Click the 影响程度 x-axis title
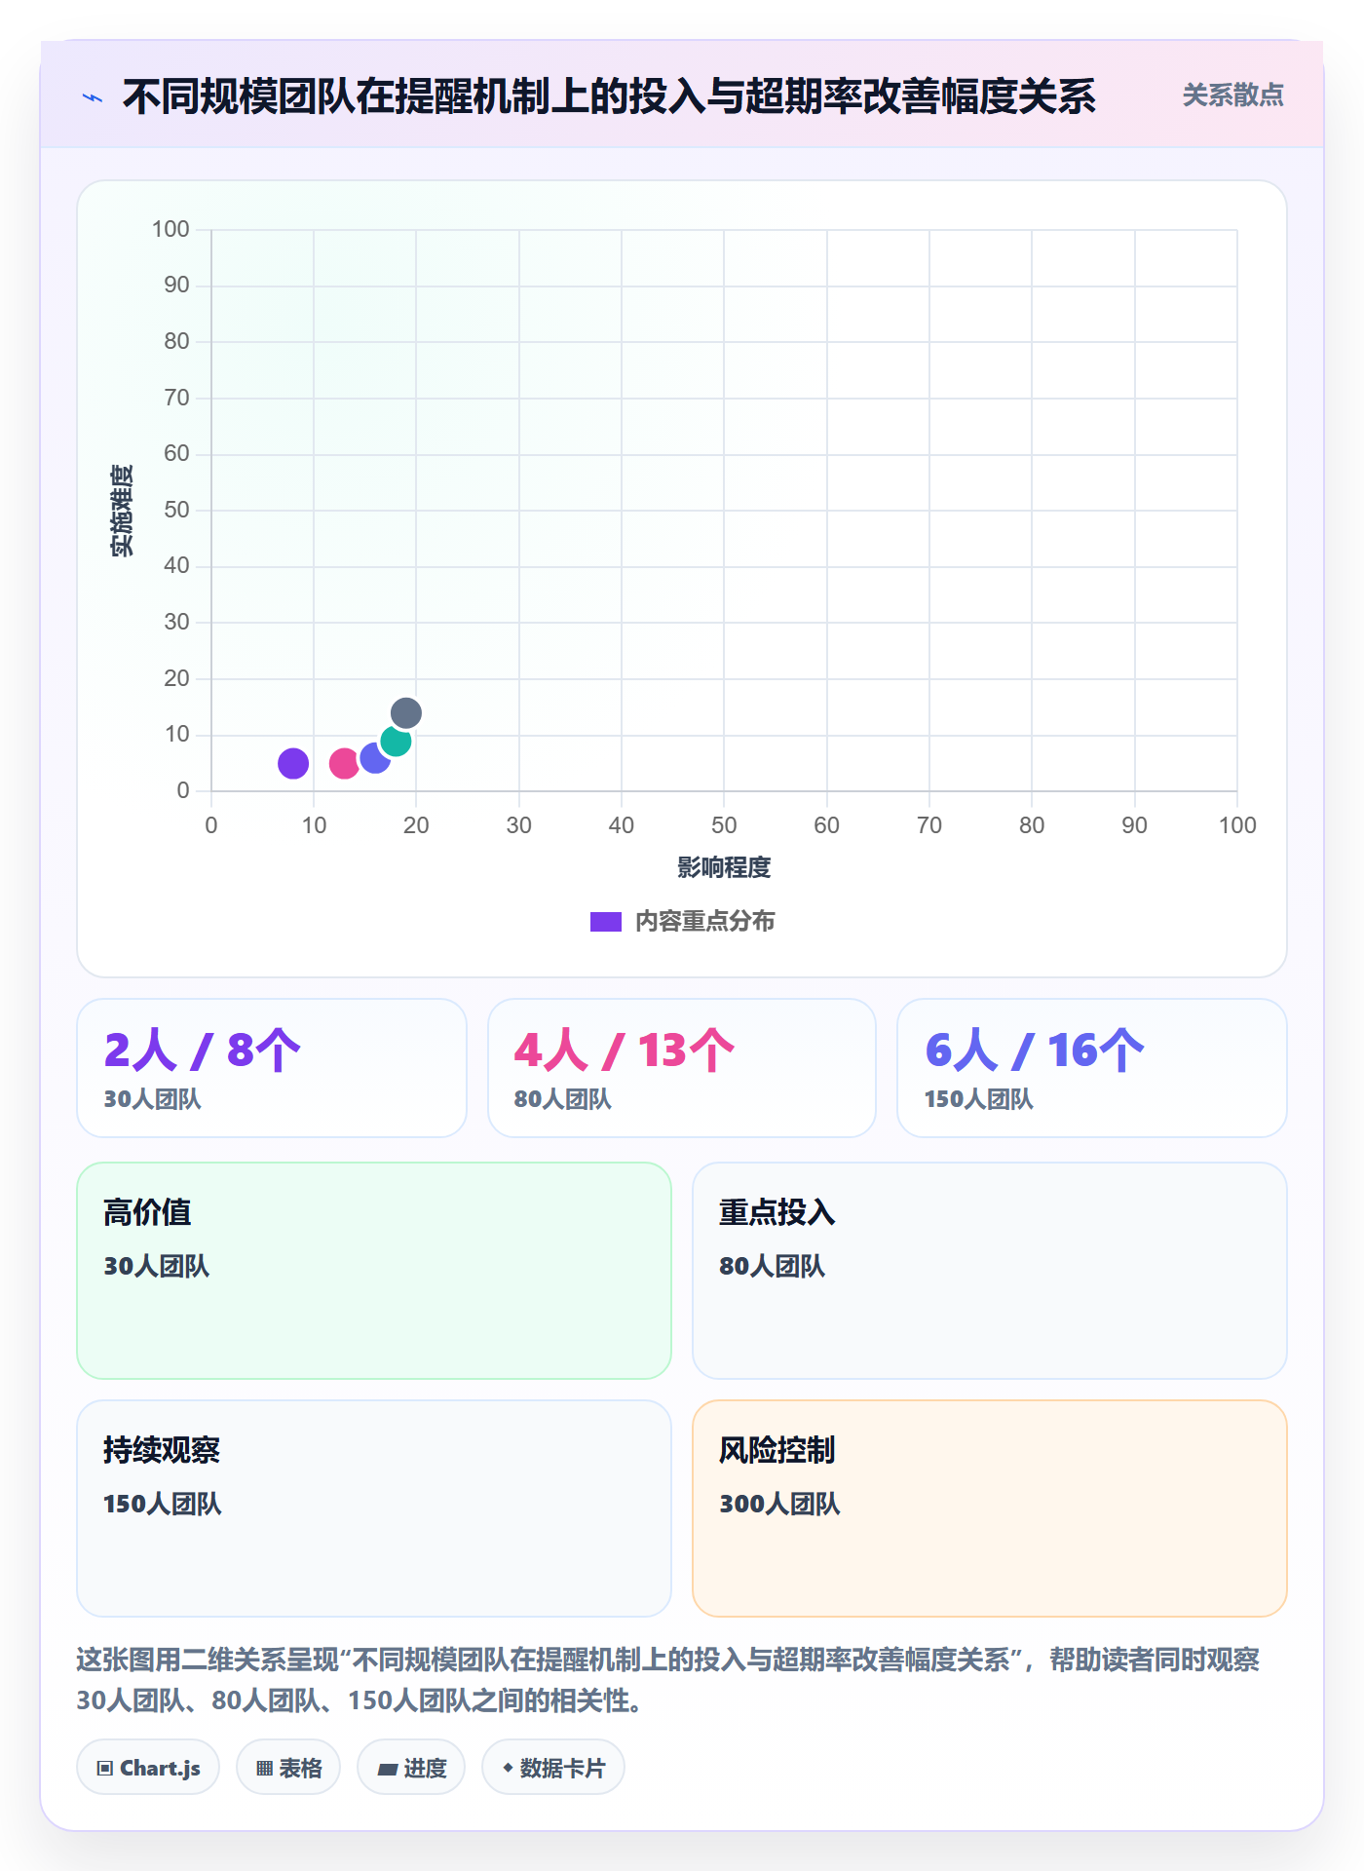This screenshot has height=1871, width=1364. 724,867
